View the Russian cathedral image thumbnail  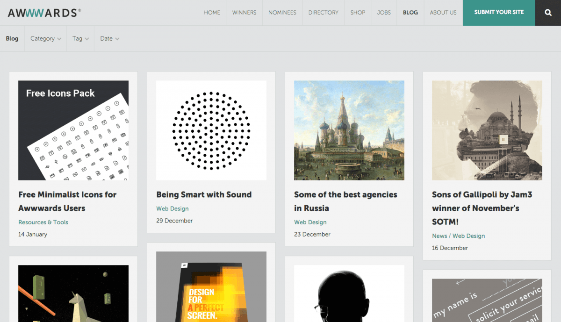click(349, 130)
